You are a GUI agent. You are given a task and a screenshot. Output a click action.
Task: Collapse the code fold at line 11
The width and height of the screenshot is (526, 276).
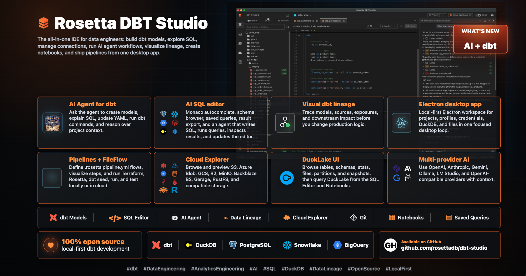(x=299, y=35)
